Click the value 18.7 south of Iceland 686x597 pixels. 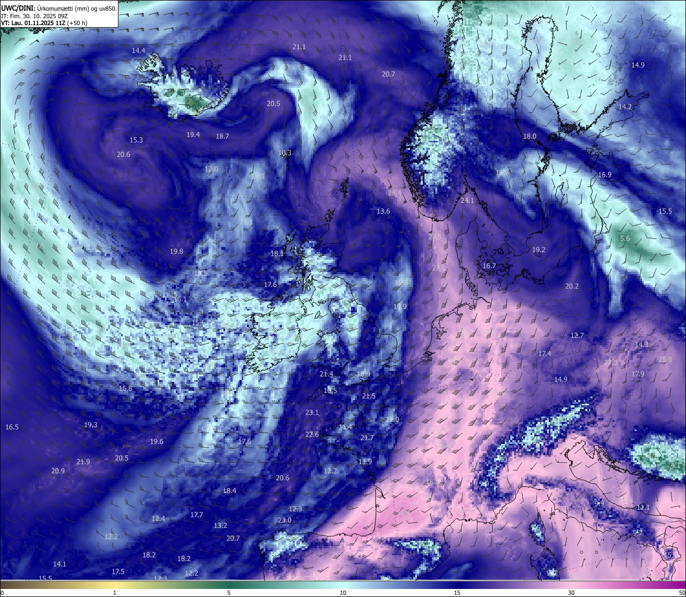point(222,136)
